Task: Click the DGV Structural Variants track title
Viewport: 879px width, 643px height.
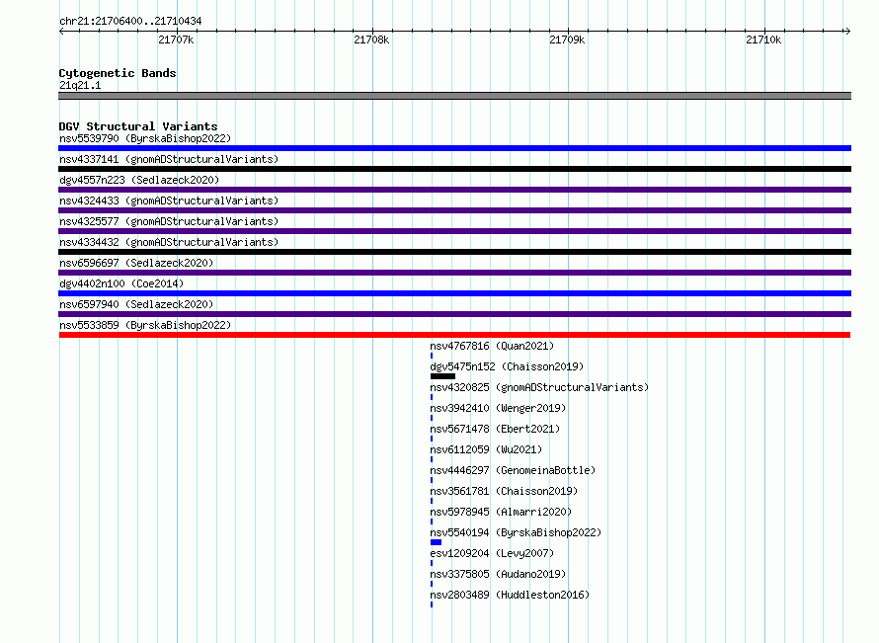Action: point(138,126)
